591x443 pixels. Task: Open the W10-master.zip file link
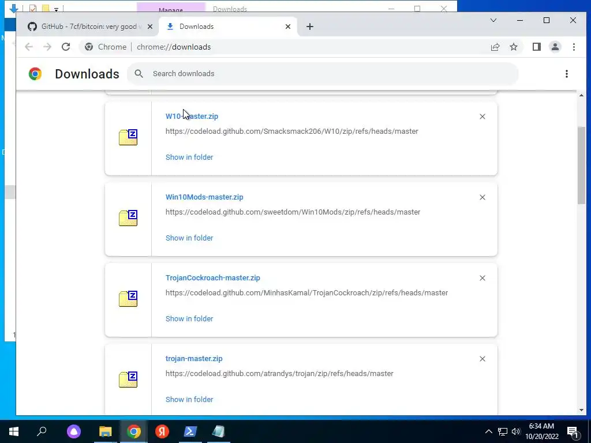[192, 116]
